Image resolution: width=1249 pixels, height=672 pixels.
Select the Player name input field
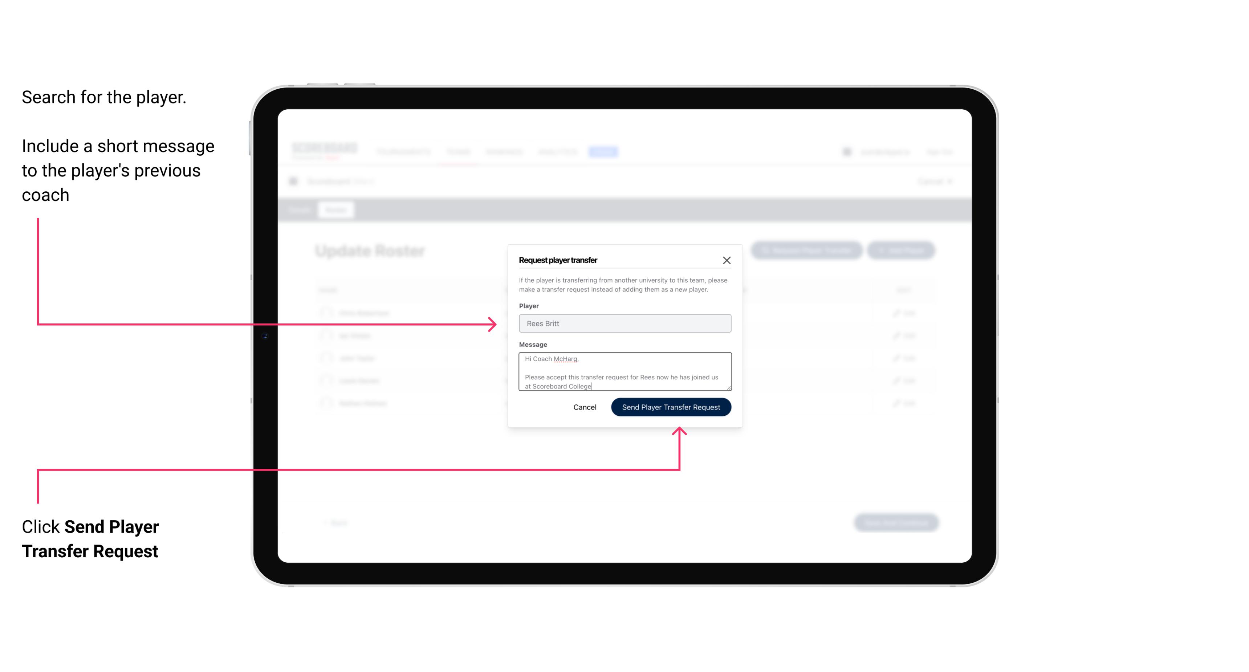623,323
